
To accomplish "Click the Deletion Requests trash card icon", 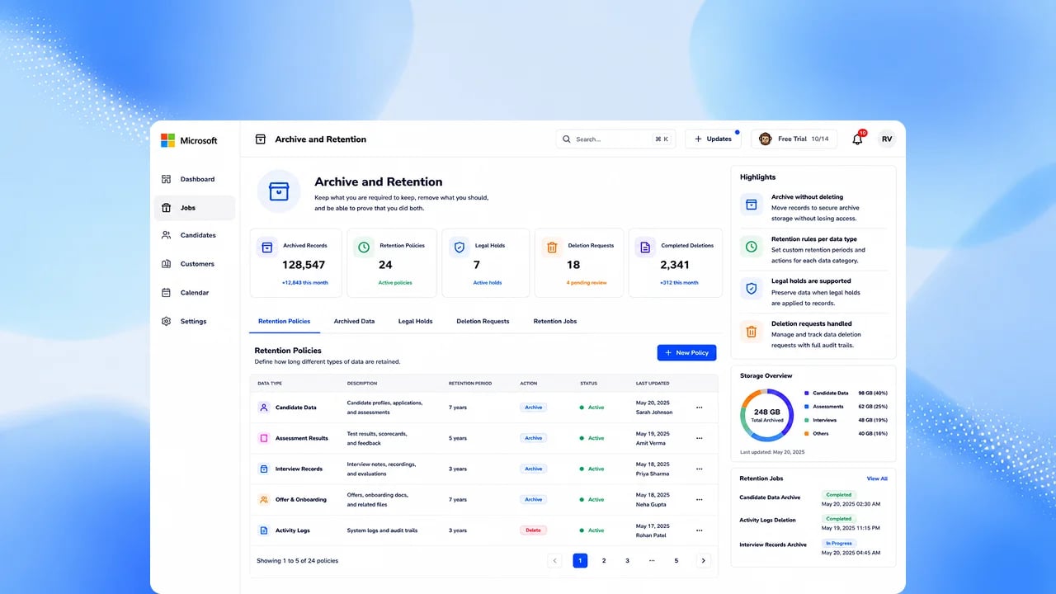I will coord(552,247).
